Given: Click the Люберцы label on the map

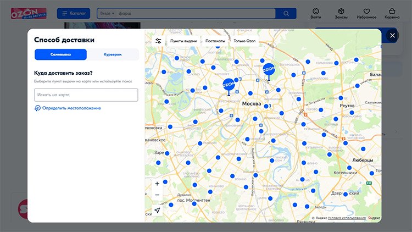Looking at the screenshot, I should 363,160.
